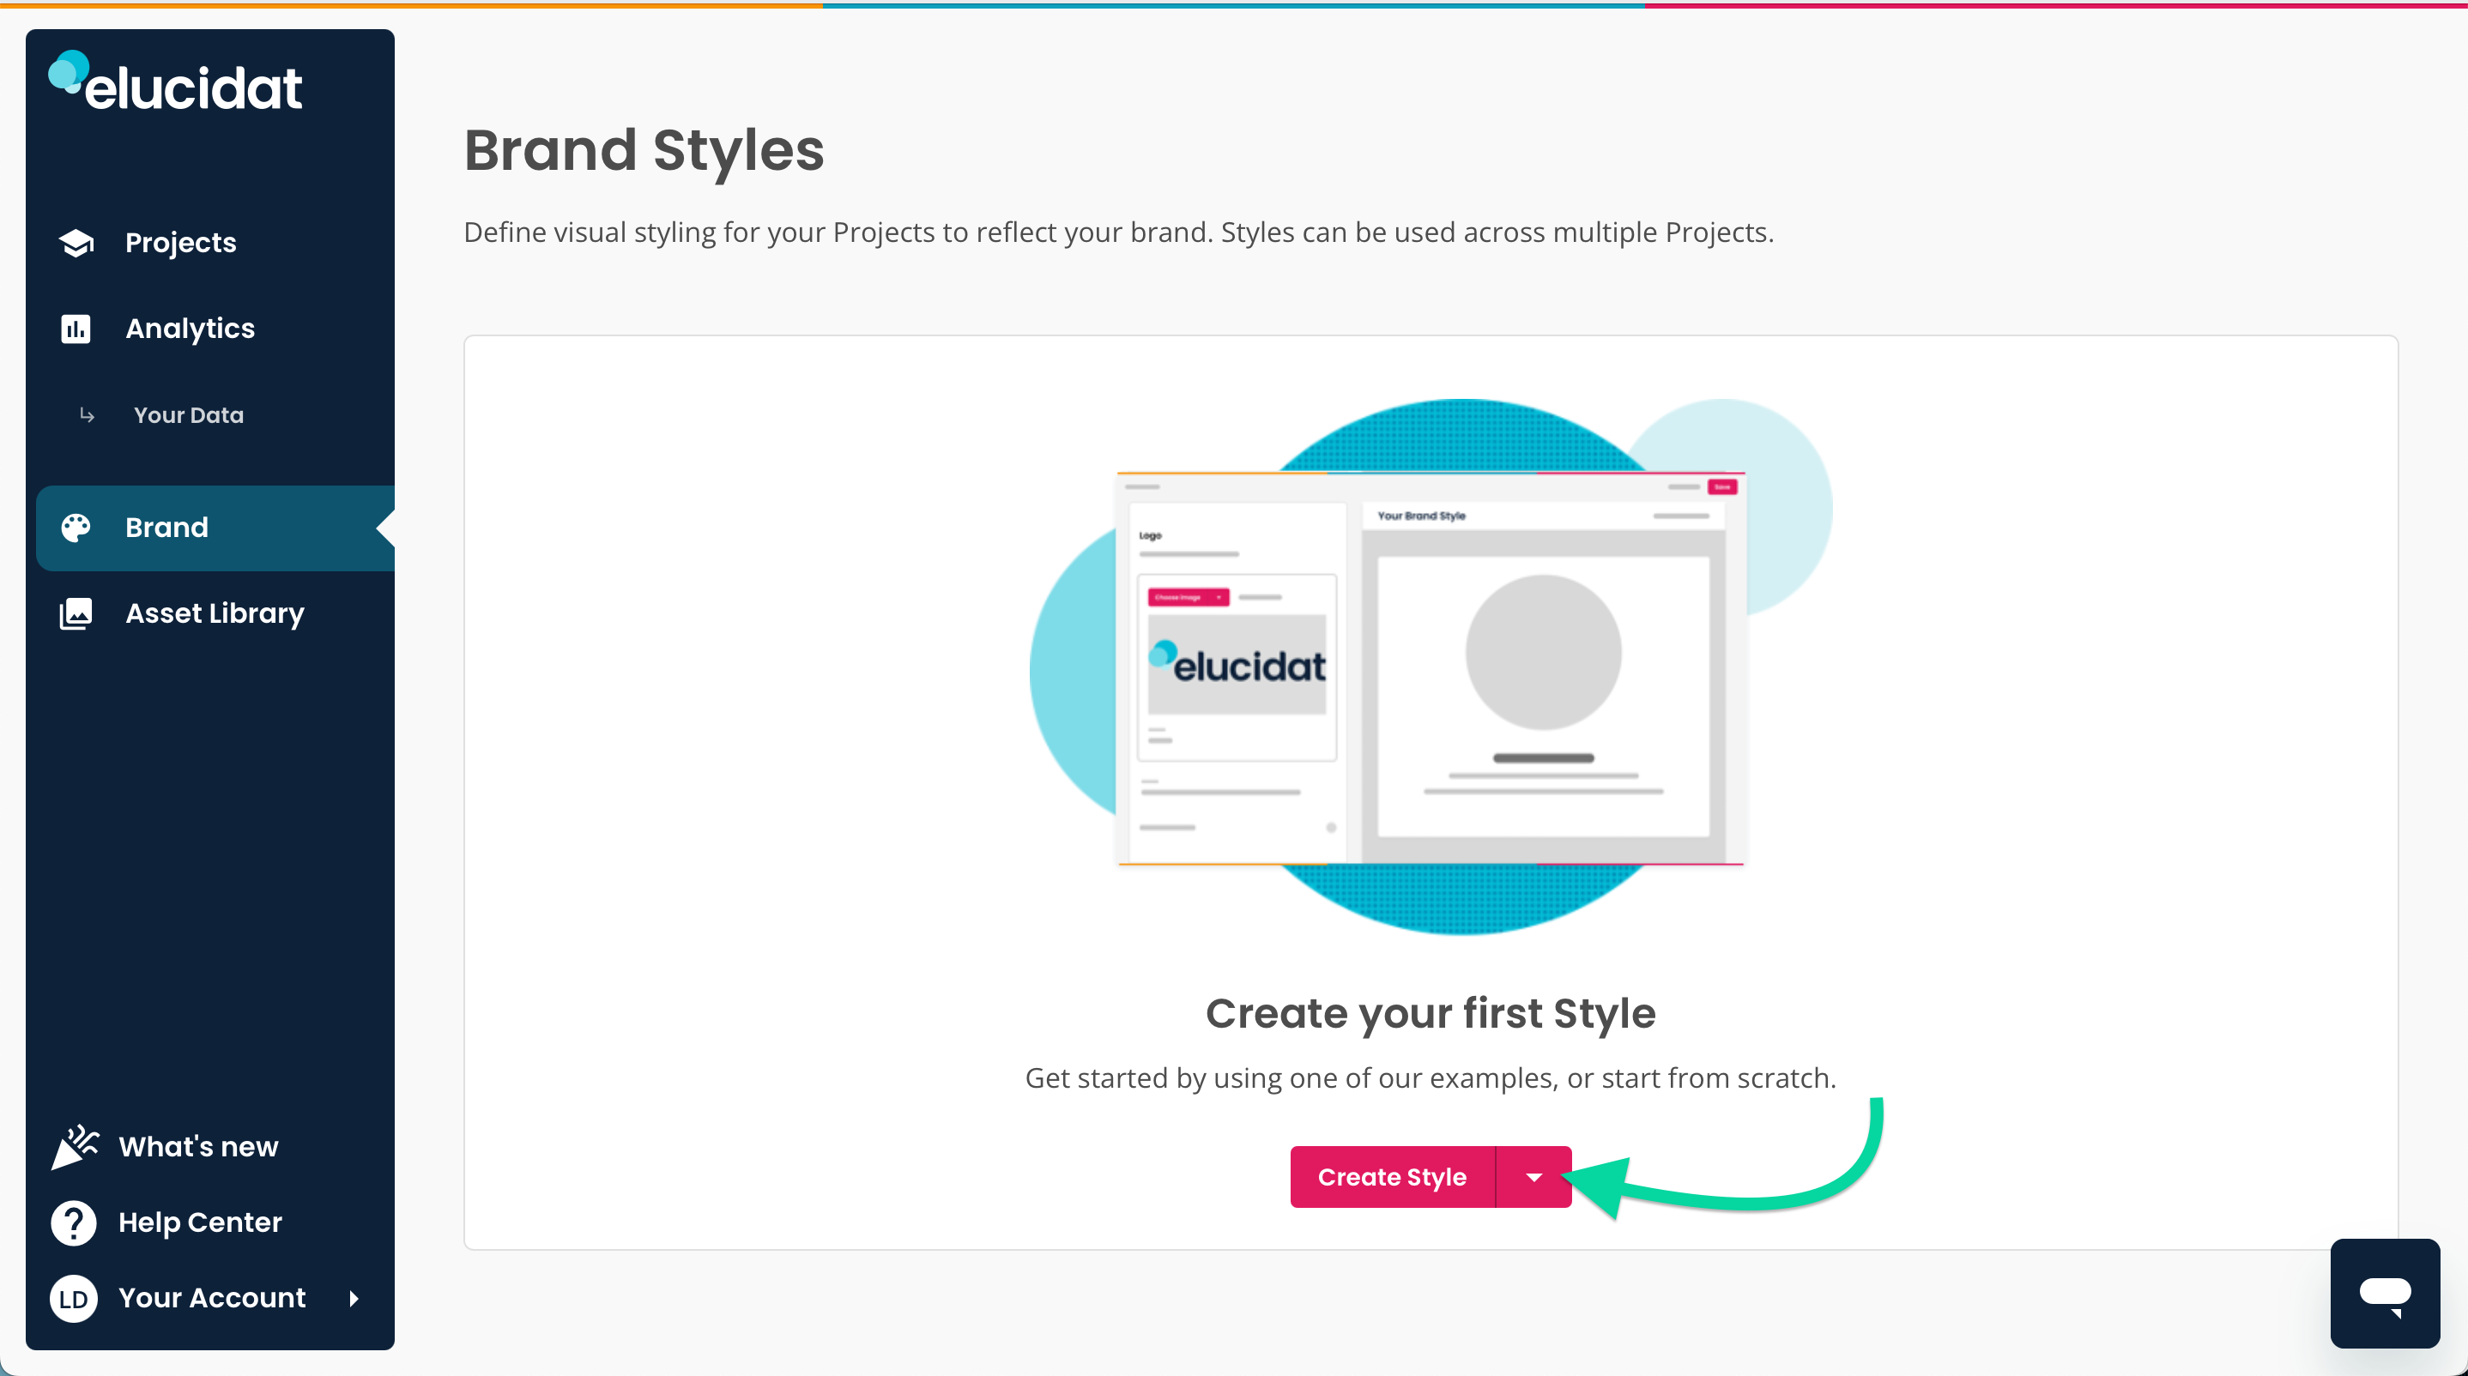Select Brand in the navigation menu
Screen dimensions: 2468x1376
[166, 528]
